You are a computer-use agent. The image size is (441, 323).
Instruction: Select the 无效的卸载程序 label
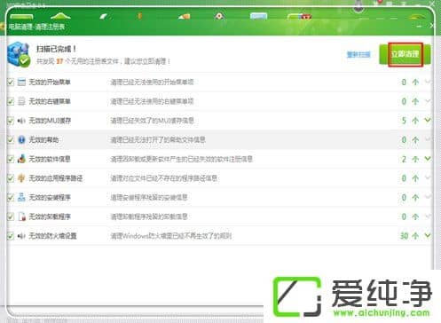(x=50, y=217)
